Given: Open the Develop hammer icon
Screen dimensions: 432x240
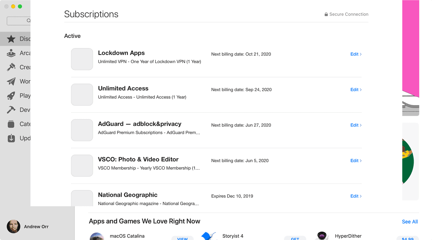Looking at the screenshot, I should point(12,110).
